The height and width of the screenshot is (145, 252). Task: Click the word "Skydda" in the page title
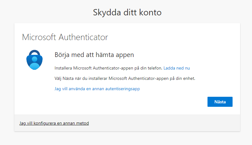105,13
